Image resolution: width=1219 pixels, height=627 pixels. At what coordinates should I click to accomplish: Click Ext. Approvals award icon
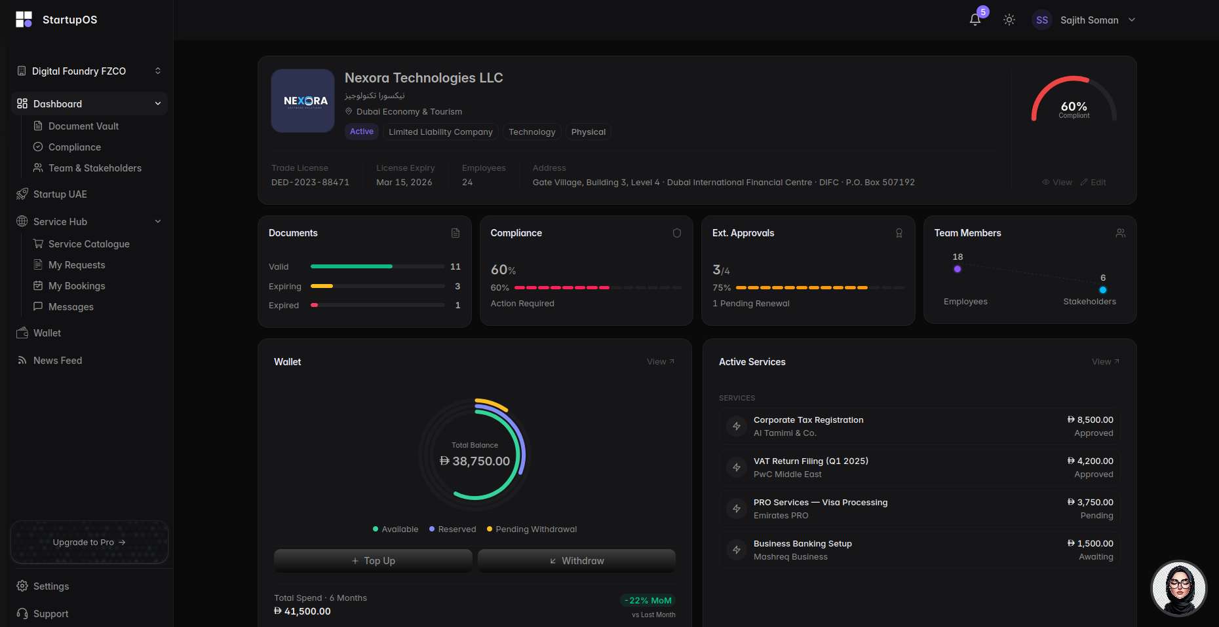click(899, 233)
